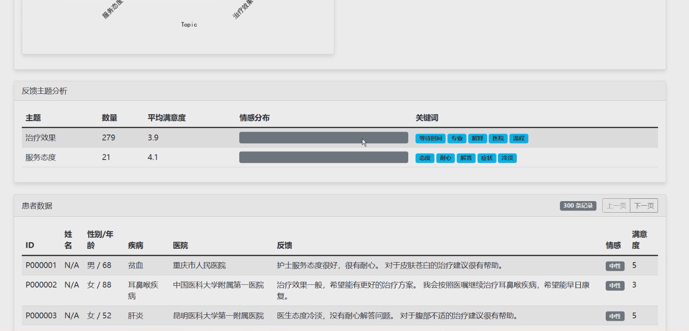Click the 反馈主题分析 panel header

[x=340, y=91]
